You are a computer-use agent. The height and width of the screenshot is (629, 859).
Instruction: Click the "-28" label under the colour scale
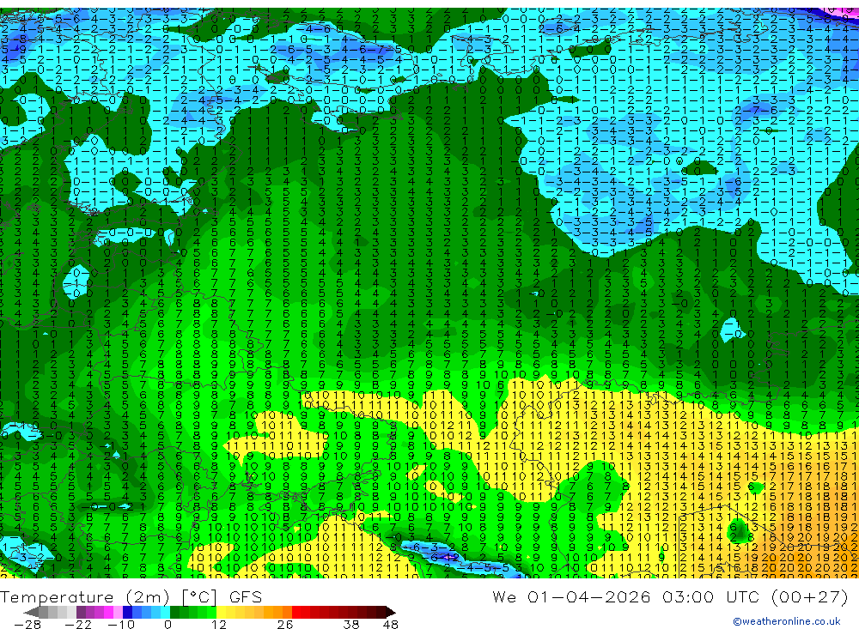coord(27,624)
